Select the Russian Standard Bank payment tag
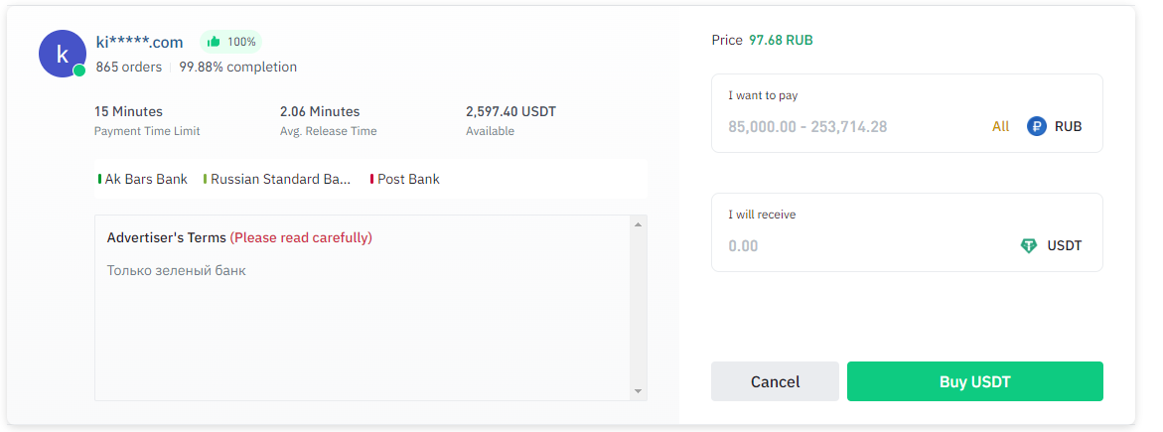 pyautogui.click(x=279, y=179)
